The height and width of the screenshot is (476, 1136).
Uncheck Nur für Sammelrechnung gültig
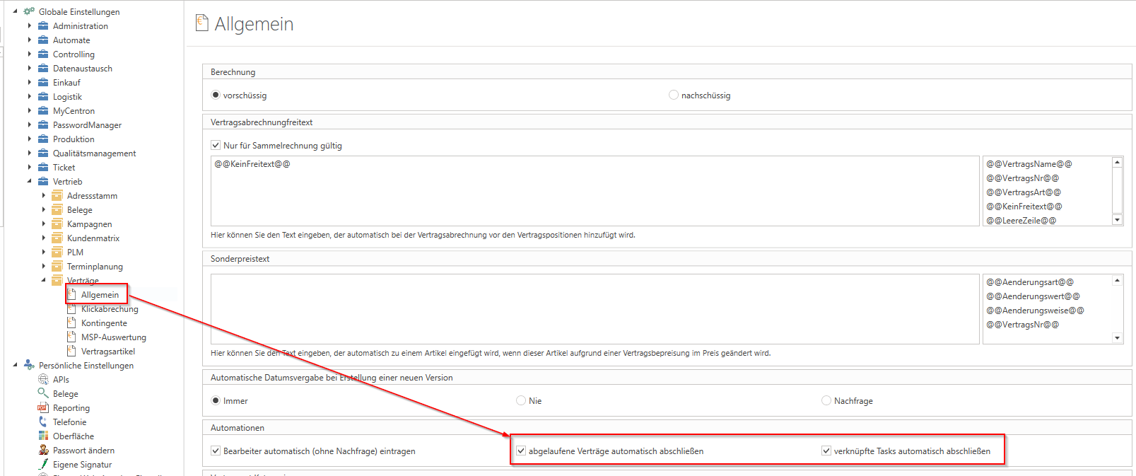(x=216, y=145)
